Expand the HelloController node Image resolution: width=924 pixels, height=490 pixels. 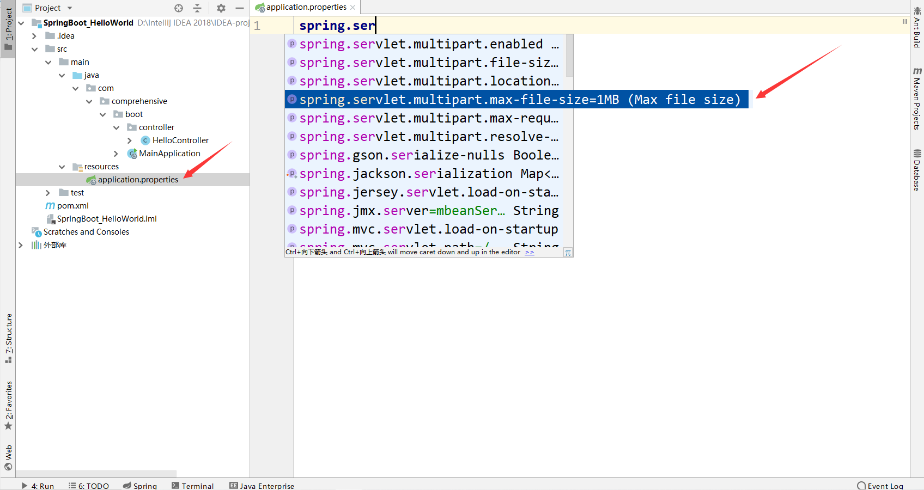pos(130,140)
